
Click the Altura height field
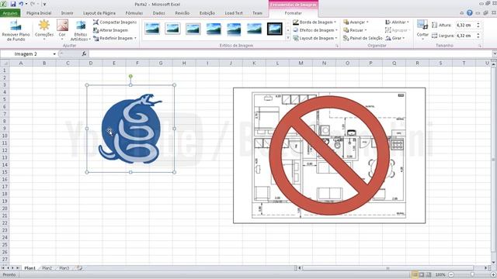pos(466,25)
